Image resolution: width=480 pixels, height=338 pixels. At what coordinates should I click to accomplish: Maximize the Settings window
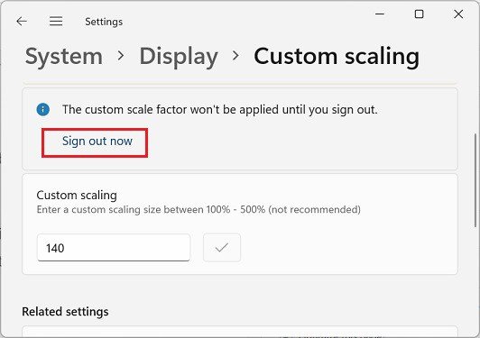pos(419,14)
